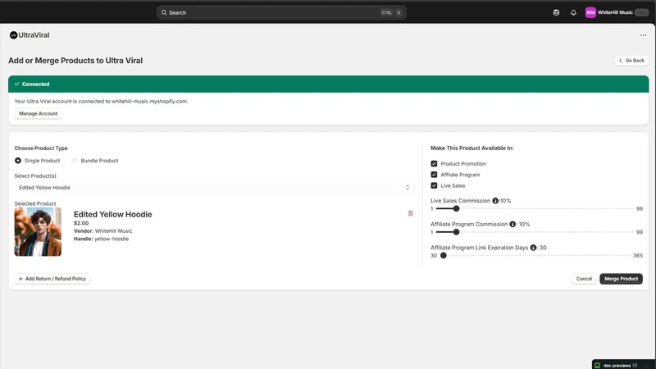Focus the Search input field
This screenshot has height=369, width=656.
coord(281,12)
